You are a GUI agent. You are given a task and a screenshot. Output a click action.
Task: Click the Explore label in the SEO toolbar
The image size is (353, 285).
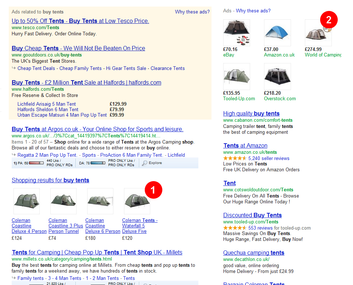(155, 163)
